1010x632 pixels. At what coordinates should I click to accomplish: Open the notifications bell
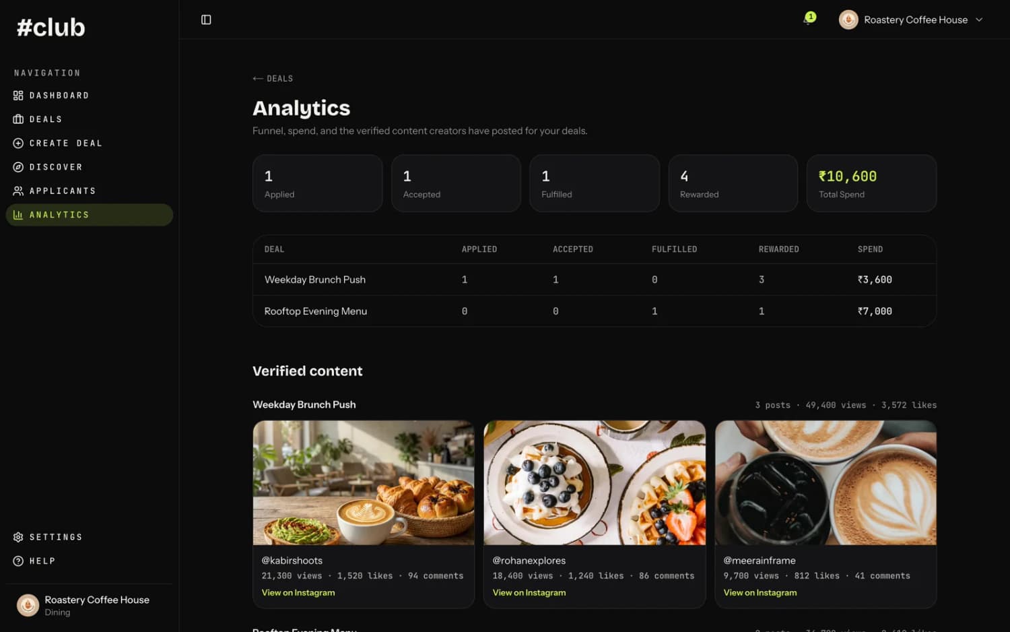808,20
